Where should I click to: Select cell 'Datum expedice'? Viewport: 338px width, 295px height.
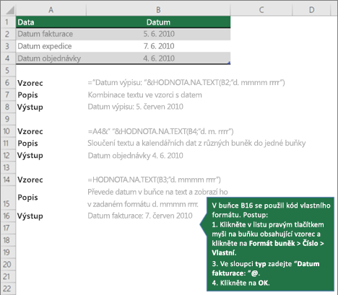[x=51, y=46]
